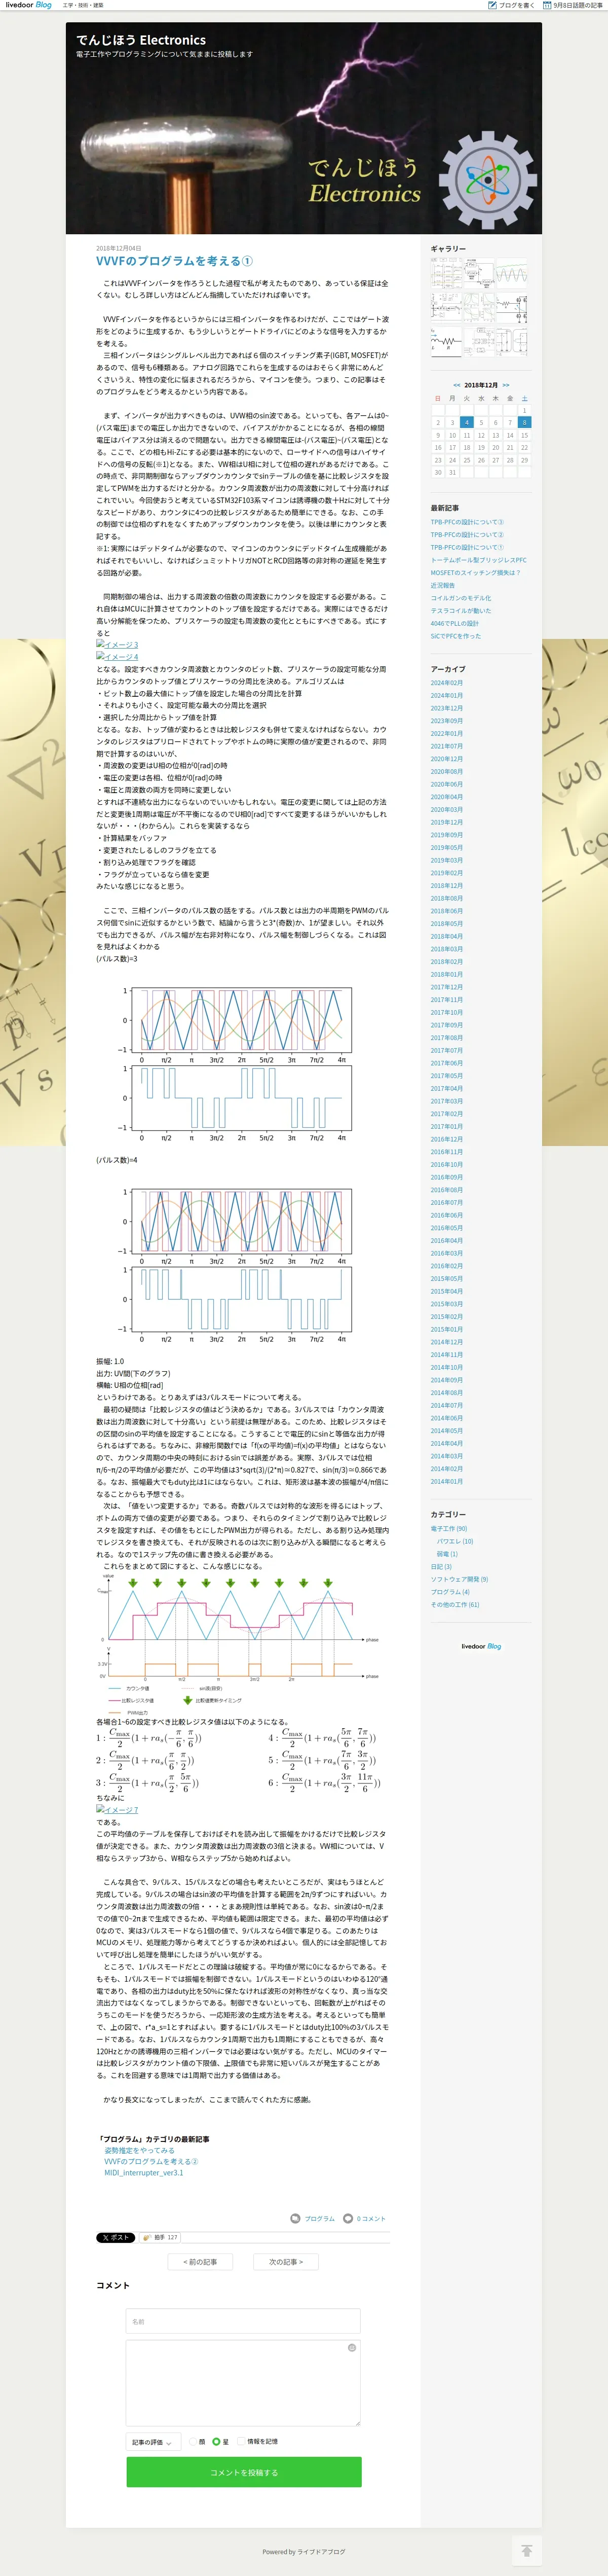608x2576 pixels.
Task: Open recent post TPB-PFCの設計について②
Action: [x=467, y=535]
